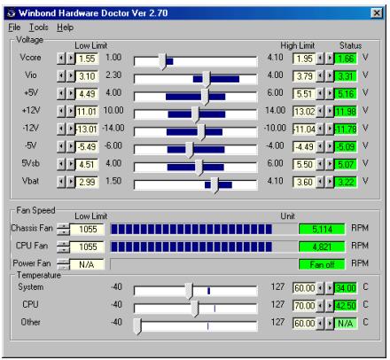
Task: Increase -12V low limit with right arrow
Action: tap(71, 129)
